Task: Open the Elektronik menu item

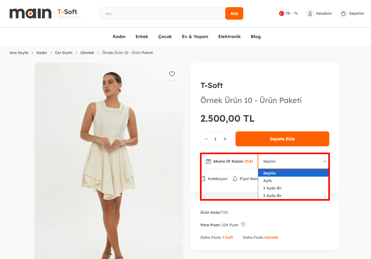Action: 229,37
